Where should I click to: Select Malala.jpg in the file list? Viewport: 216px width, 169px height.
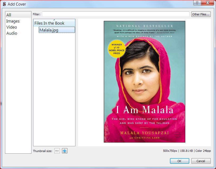[57, 30]
